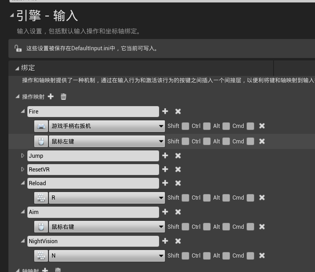Delete the R key binding row
Screen dimensions: 315x272
coord(262,197)
